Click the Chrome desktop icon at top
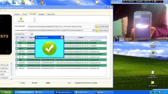Image resolution: width=168 pixels, height=94 pixels. coord(41,2)
